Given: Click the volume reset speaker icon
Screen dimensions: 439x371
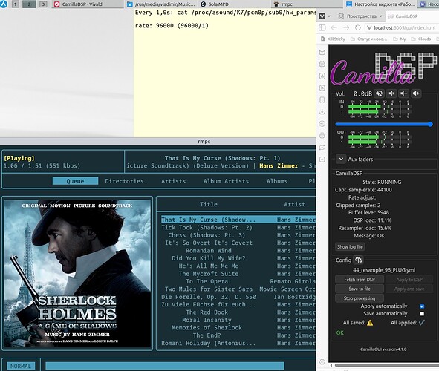Looking at the screenshot, I should [x=391, y=93].
